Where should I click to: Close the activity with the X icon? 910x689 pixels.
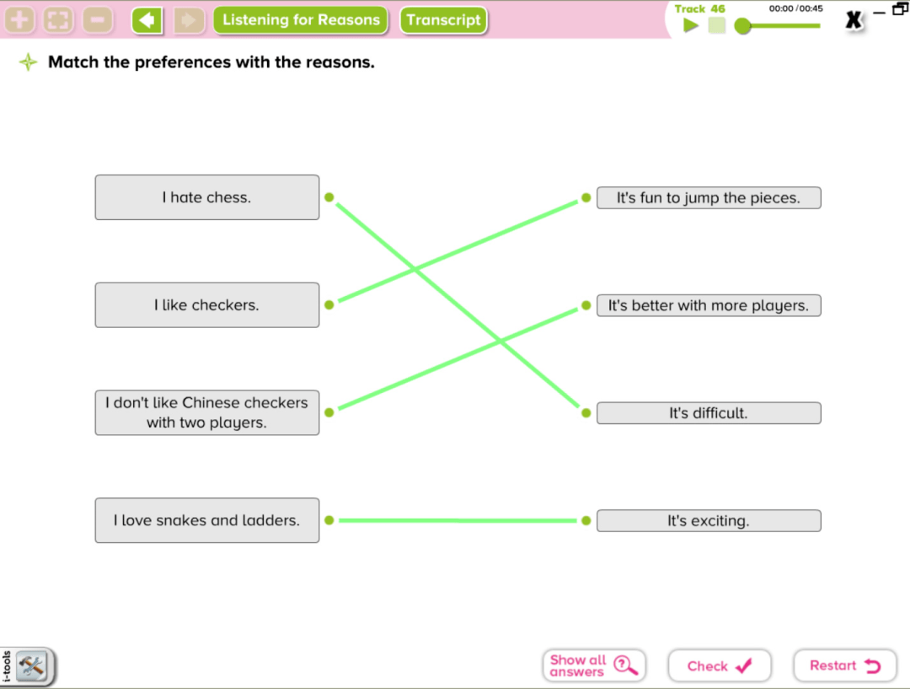(854, 20)
